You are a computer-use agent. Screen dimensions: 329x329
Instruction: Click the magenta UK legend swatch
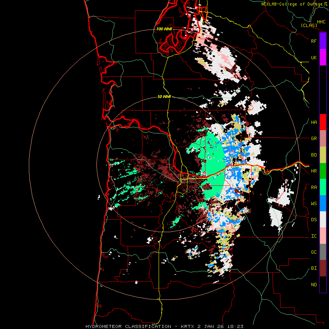[323, 57]
